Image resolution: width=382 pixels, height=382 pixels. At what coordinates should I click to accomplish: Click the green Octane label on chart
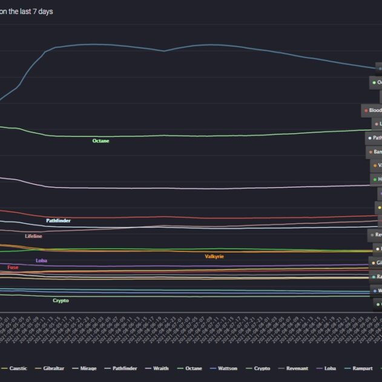101,141
